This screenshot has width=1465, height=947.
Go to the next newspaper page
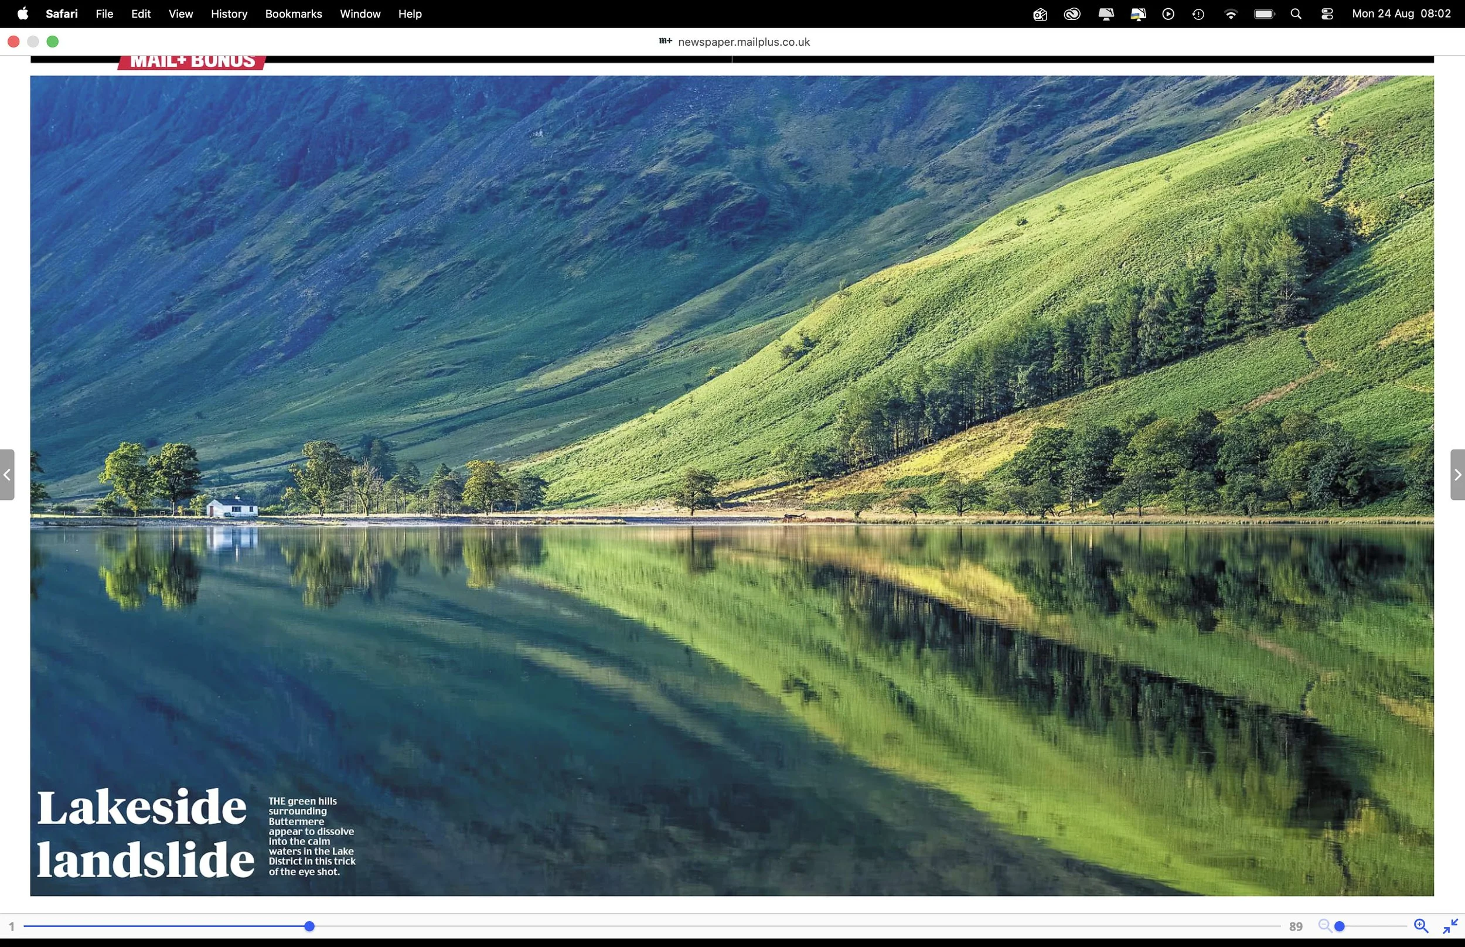1457,474
